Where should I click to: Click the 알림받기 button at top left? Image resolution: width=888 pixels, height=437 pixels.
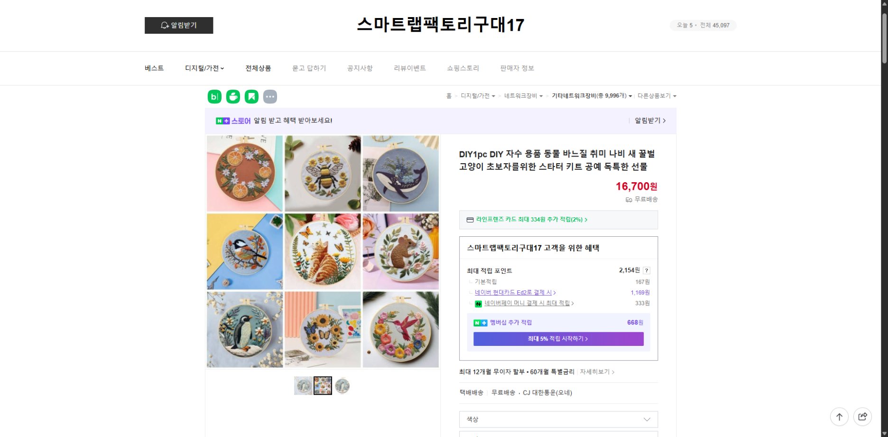179,26
